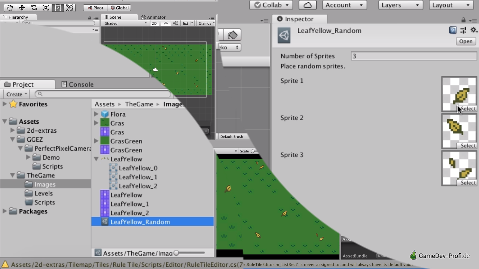Collapse the LeafYellow sprite sheet
The width and height of the screenshot is (479, 269).
(x=96, y=159)
